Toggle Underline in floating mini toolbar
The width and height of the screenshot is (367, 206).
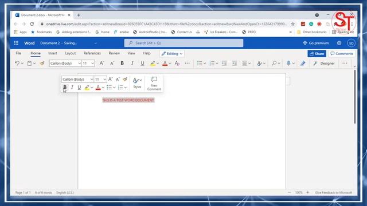click(x=79, y=87)
